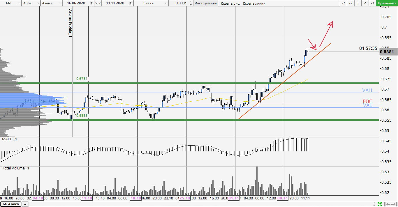398x207 pixels.
Task: Shift date range forward with > arrow
Action: click(96, 3)
